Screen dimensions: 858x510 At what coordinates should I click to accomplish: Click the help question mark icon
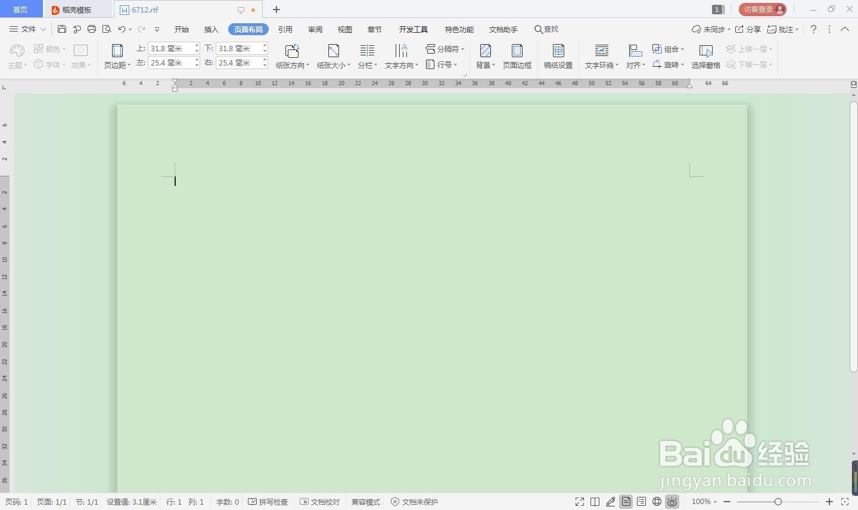pos(813,29)
